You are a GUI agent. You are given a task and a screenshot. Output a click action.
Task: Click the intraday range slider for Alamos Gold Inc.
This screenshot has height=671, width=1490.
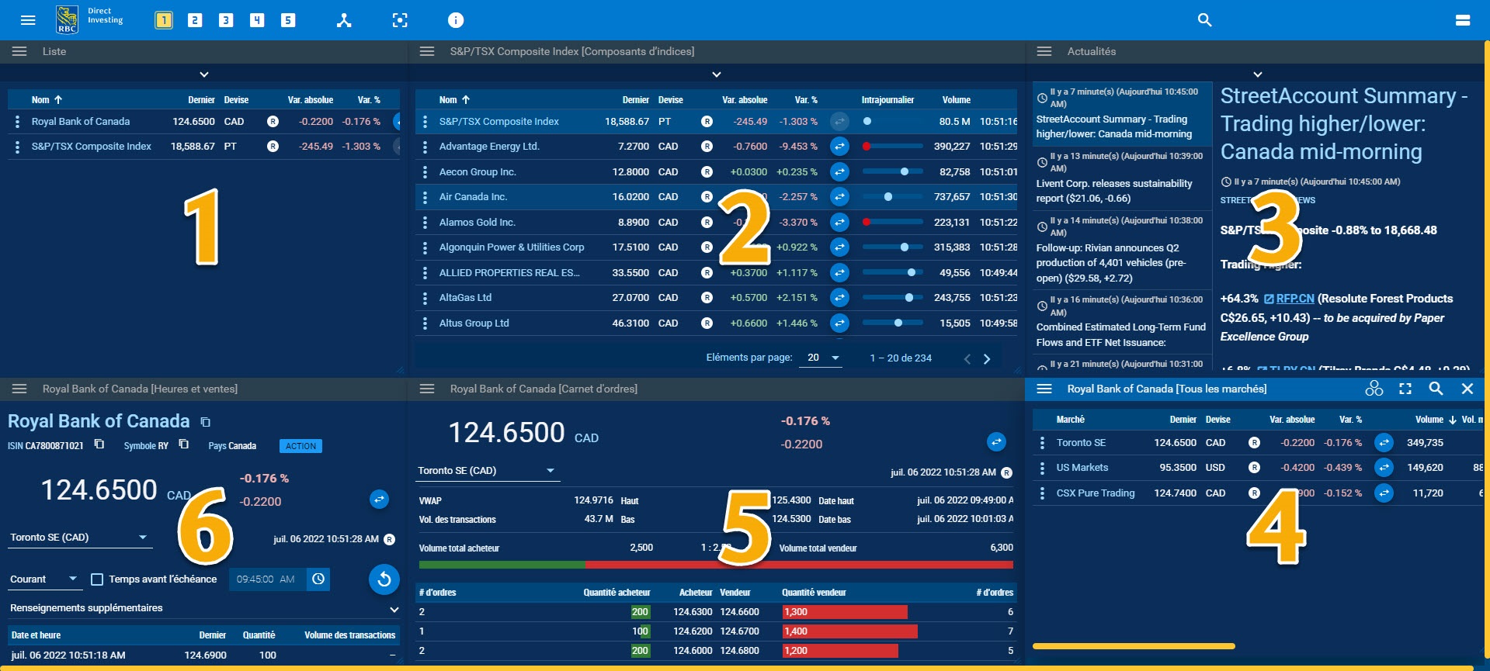(x=892, y=223)
